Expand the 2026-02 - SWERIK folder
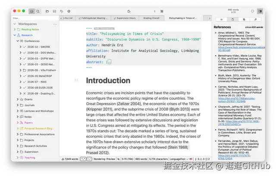This screenshot has height=176, width=276. point(20,47)
